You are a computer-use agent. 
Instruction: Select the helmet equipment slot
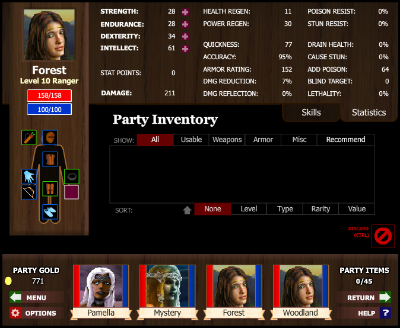[50, 138]
